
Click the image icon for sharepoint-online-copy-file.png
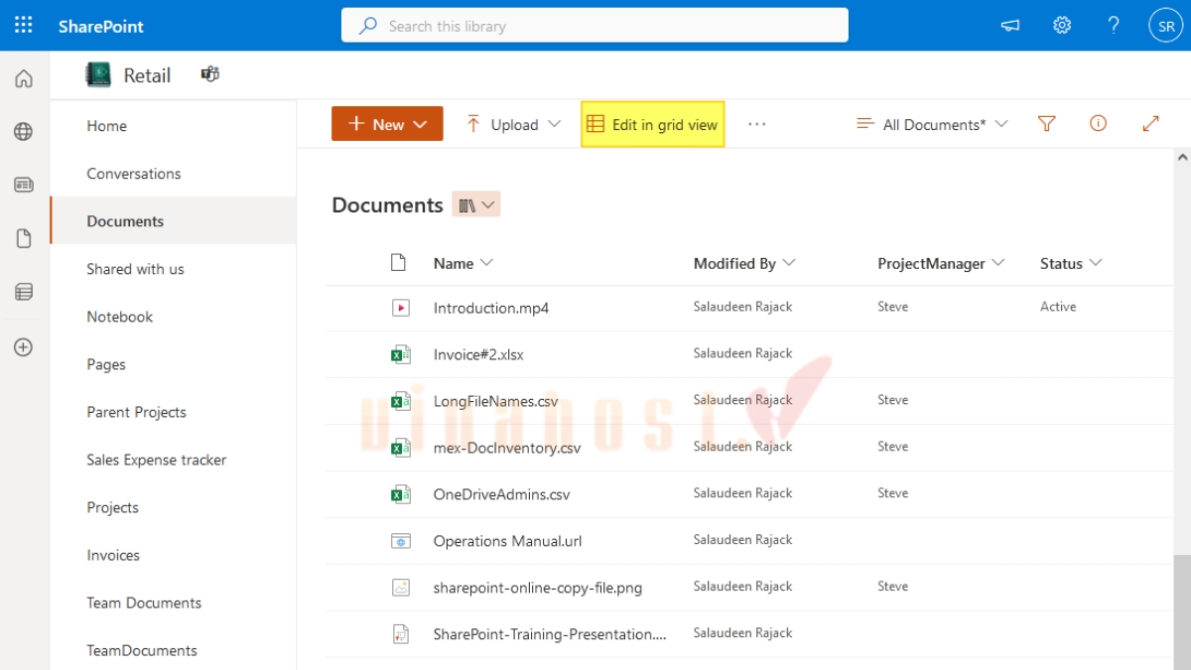point(400,588)
